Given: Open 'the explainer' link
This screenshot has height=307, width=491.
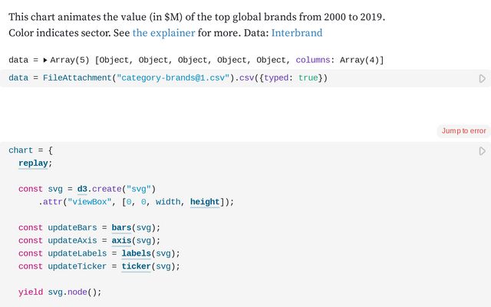Looking at the screenshot, I should coord(163,33).
